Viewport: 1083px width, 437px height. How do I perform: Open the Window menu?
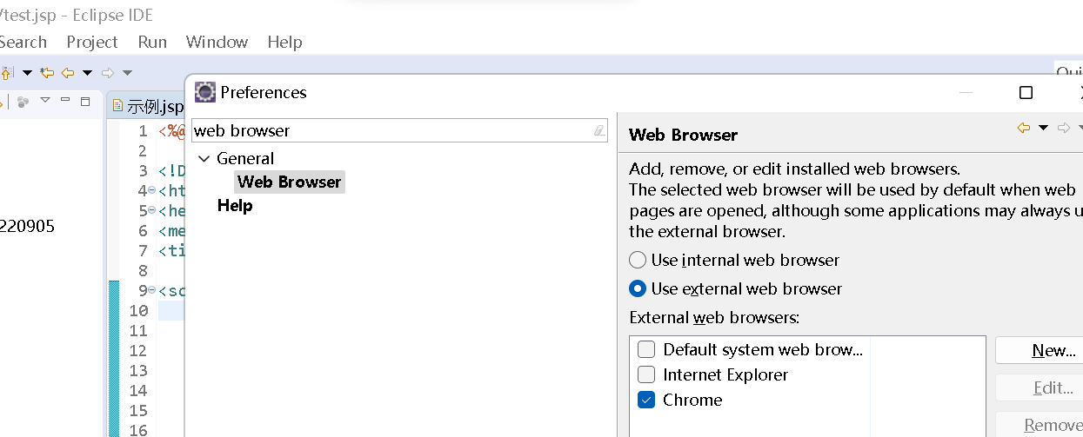217,42
